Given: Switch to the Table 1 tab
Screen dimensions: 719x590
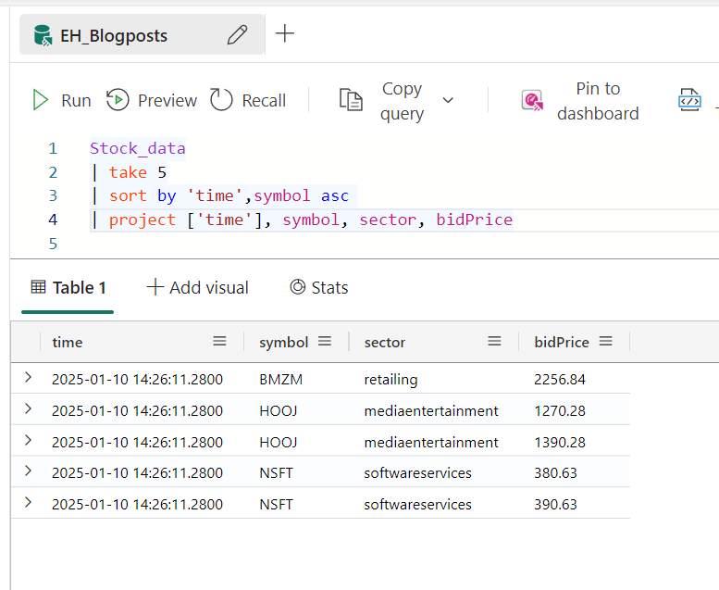Looking at the screenshot, I should pos(68,288).
